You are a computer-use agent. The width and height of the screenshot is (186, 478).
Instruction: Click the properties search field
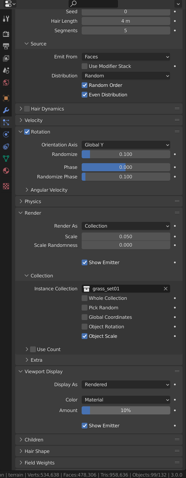coord(93,4)
